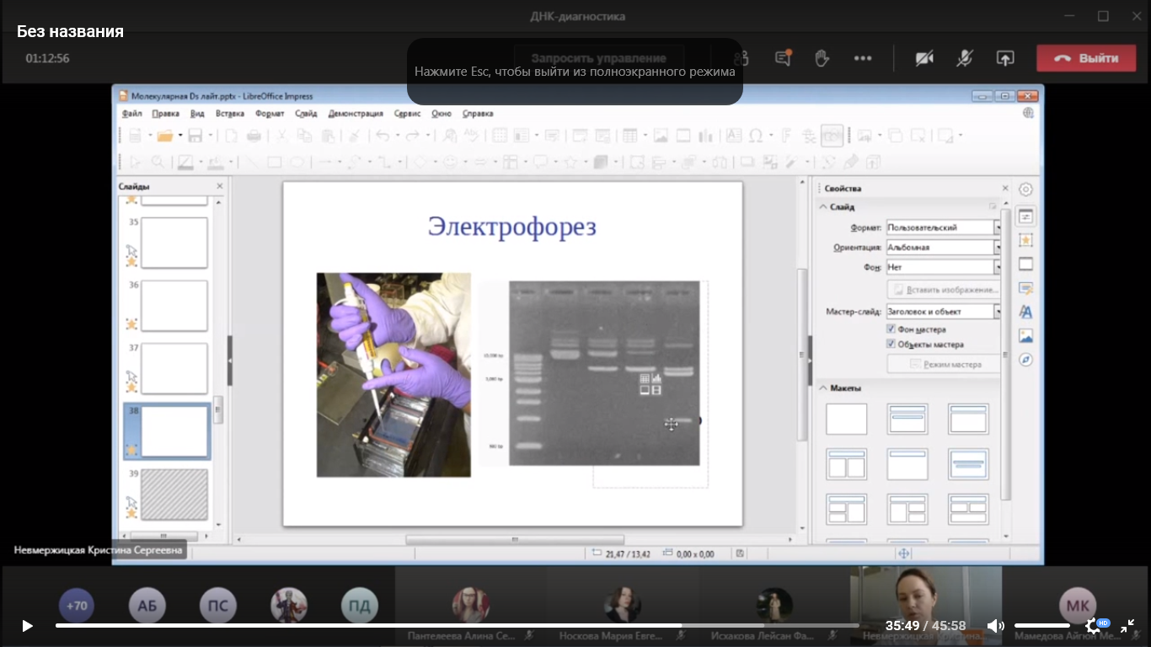Click the Teams share screen icon
The height and width of the screenshot is (647, 1151).
tap(1005, 58)
